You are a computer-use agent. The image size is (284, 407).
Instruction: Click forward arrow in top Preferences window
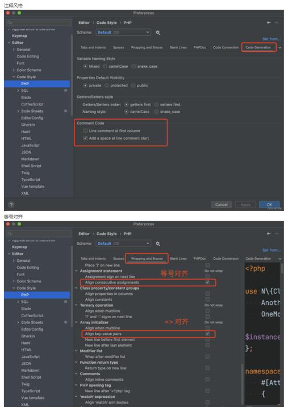pyautogui.click(x=276, y=23)
